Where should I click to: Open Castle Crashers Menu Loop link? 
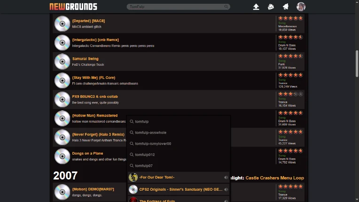point(275,178)
